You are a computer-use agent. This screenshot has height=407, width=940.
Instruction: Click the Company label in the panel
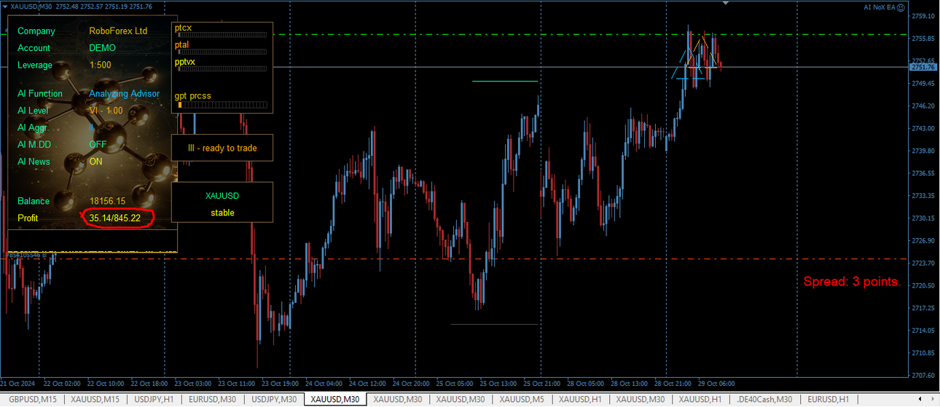click(x=36, y=31)
